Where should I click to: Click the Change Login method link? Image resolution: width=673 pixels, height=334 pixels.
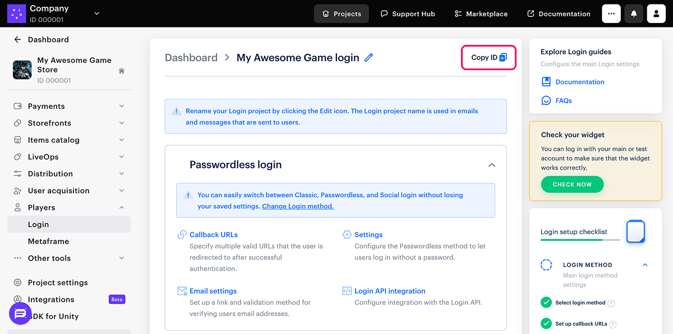point(298,206)
